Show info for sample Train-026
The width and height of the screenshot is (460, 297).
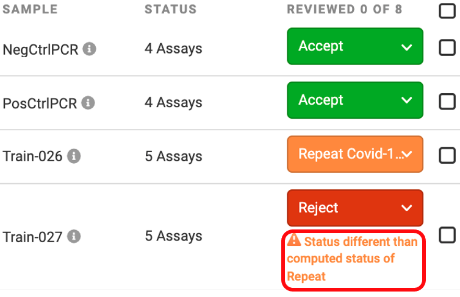click(x=74, y=156)
